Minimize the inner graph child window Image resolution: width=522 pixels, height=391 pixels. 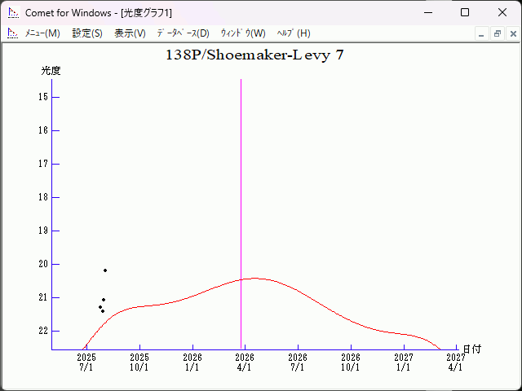point(481,34)
